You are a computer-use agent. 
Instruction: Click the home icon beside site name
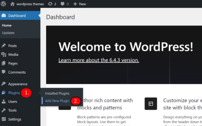pos(12,4)
